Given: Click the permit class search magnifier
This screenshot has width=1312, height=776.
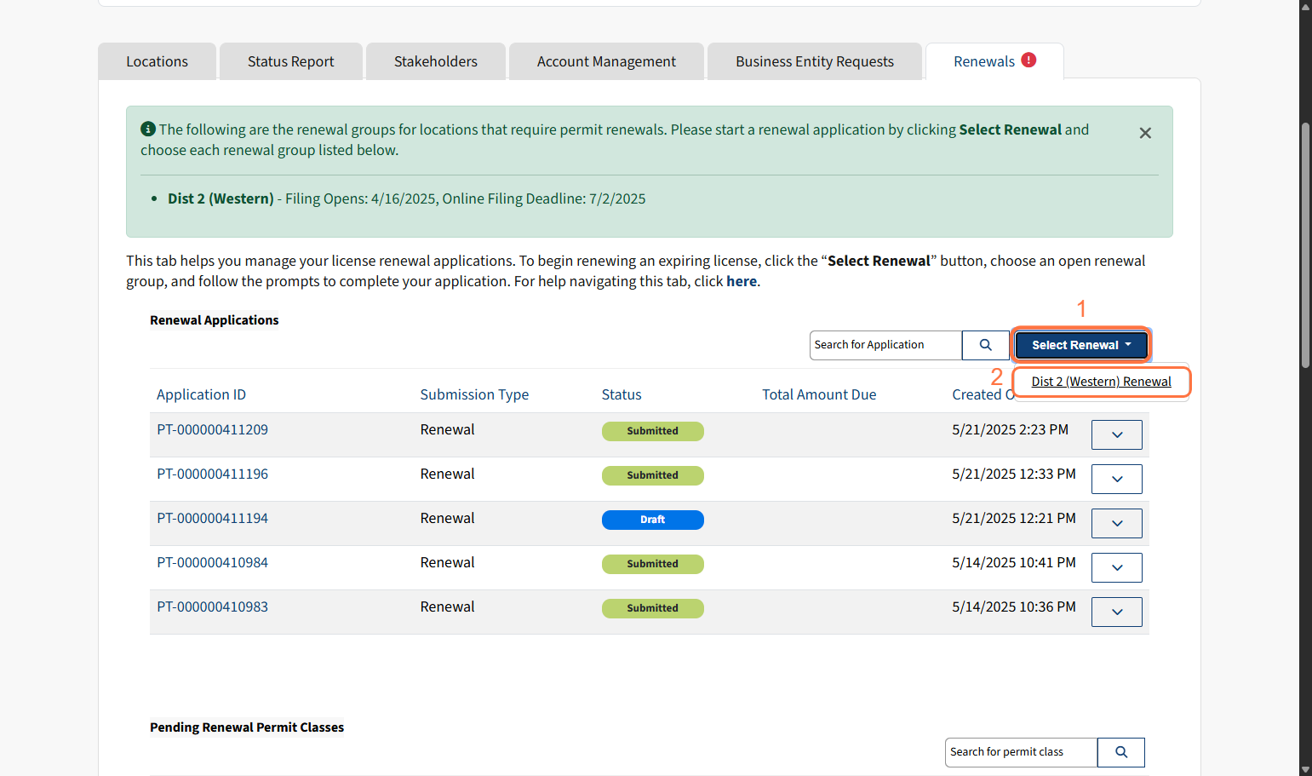Looking at the screenshot, I should [x=1121, y=752].
